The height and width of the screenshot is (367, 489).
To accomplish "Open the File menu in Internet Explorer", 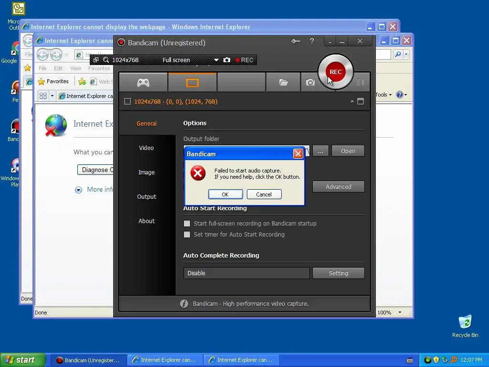I will [x=43, y=68].
